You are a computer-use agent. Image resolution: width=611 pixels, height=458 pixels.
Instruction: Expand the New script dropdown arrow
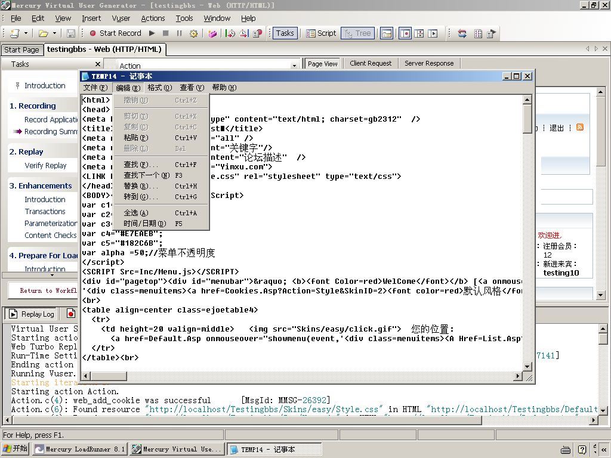tap(26, 33)
